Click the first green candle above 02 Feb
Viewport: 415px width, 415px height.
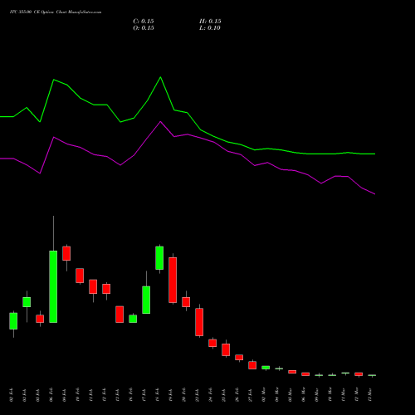(x=13, y=321)
